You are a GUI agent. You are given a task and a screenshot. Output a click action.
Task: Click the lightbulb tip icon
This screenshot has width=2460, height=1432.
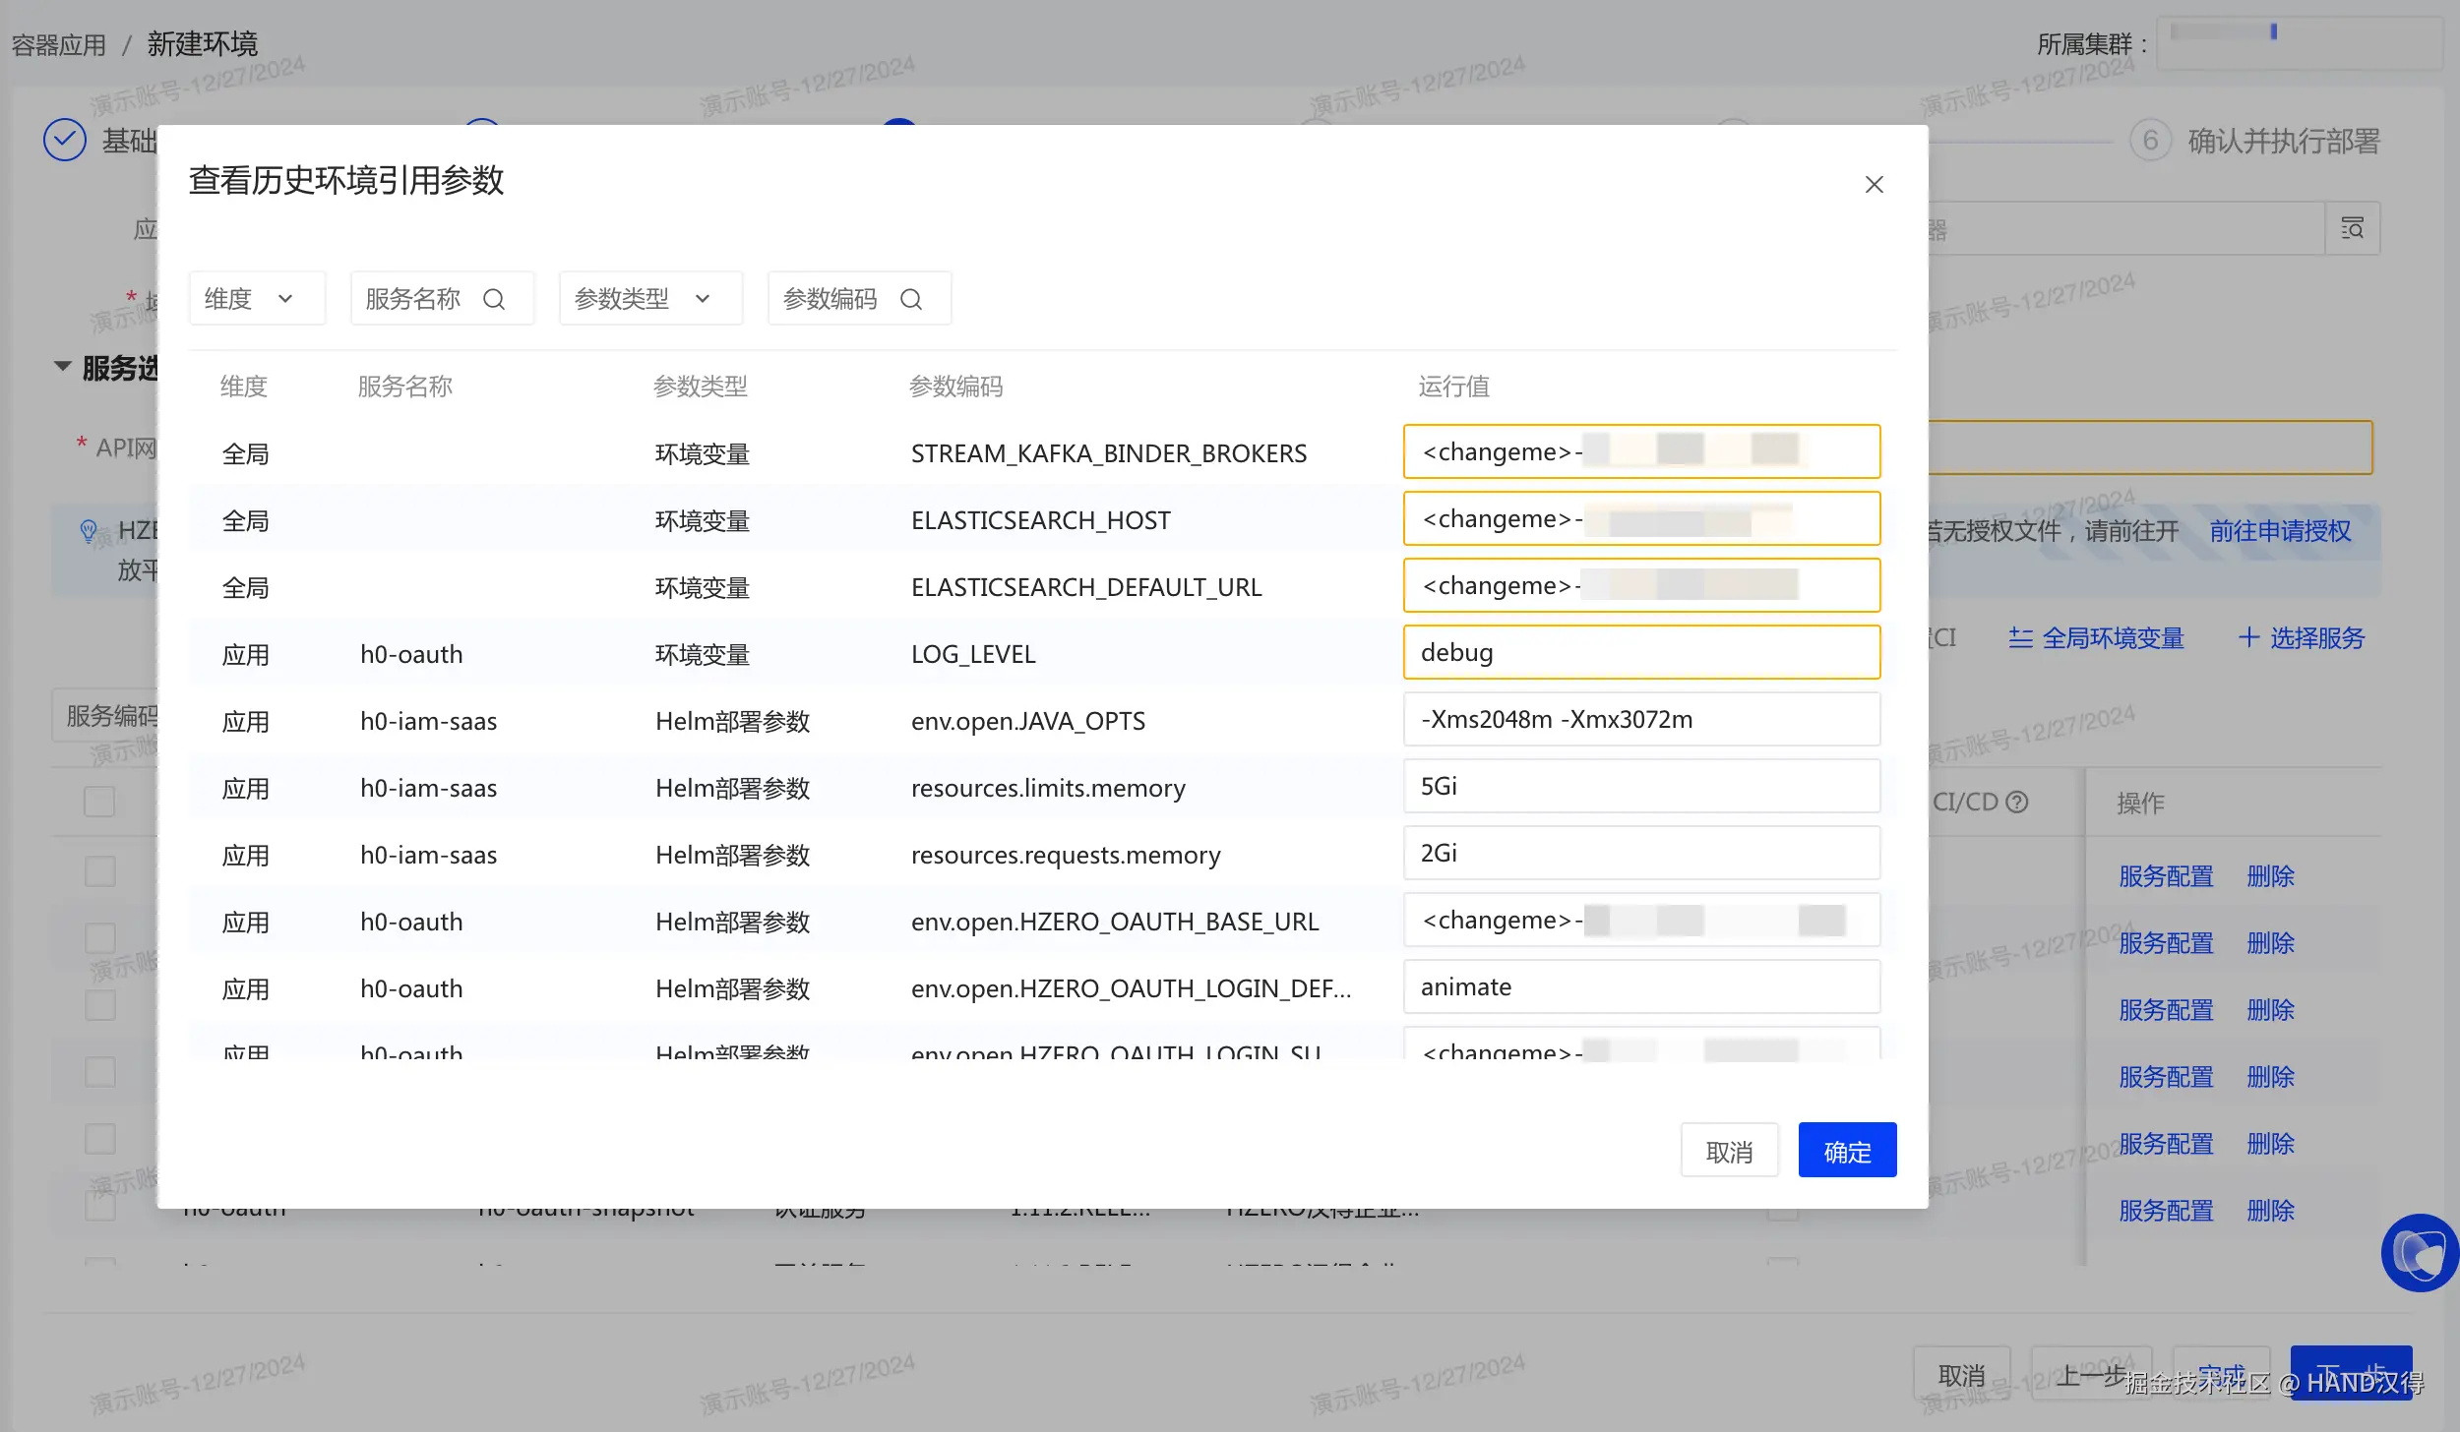(89, 532)
